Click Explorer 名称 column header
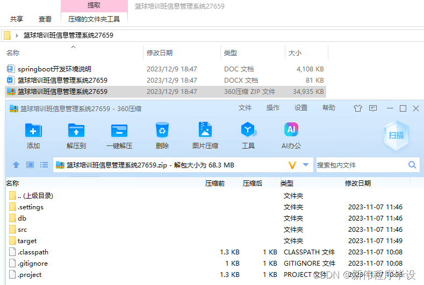This screenshot has height=285, width=424. click(13, 53)
